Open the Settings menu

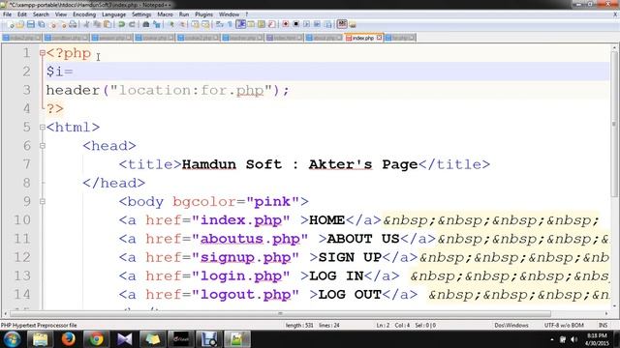click(141, 14)
